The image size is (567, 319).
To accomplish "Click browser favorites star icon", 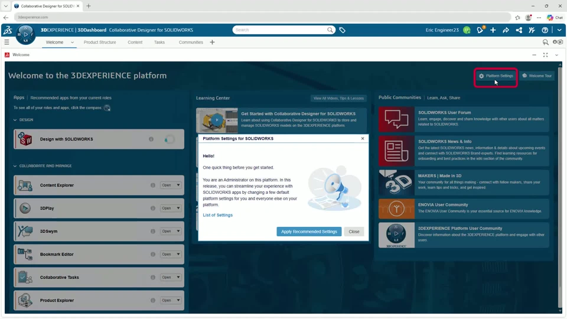I will click(x=518, y=17).
